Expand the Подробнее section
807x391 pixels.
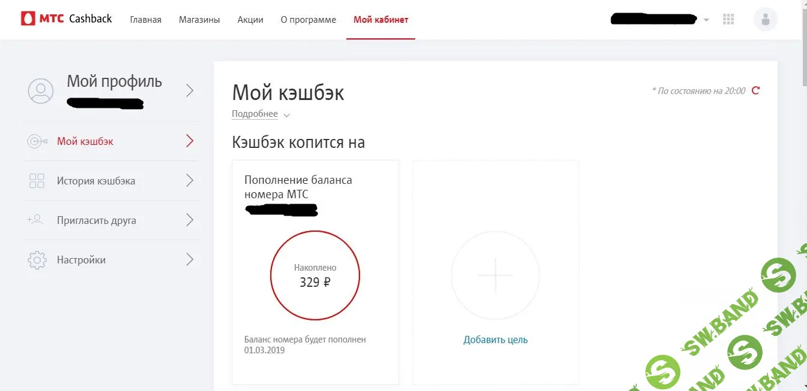[255, 113]
